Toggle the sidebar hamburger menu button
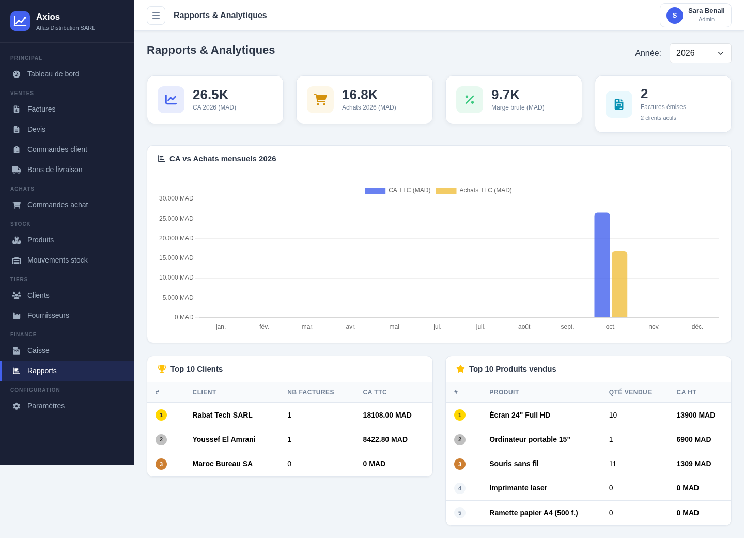 156,16
